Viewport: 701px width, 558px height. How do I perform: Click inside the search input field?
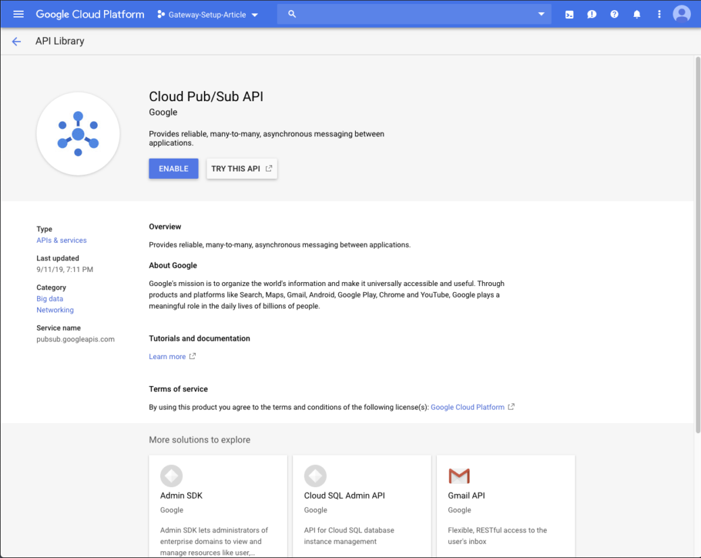click(x=405, y=13)
